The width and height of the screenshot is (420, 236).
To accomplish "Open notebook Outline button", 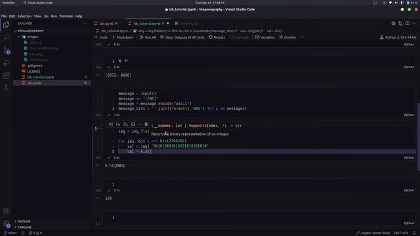I will coord(287,37).
